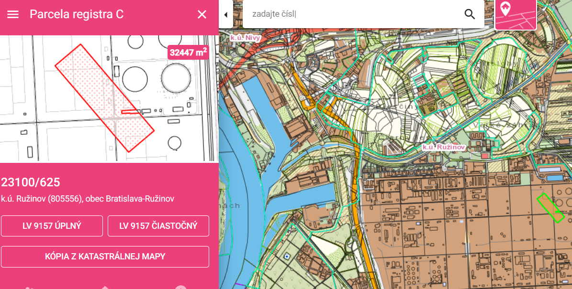This screenshot has height=289, width=572.
Task: Click the 32447 m² area badge
Action: point(189,53)
